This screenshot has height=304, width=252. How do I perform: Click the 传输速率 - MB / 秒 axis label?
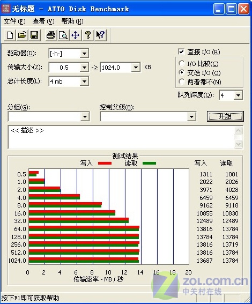pos(99,279)
